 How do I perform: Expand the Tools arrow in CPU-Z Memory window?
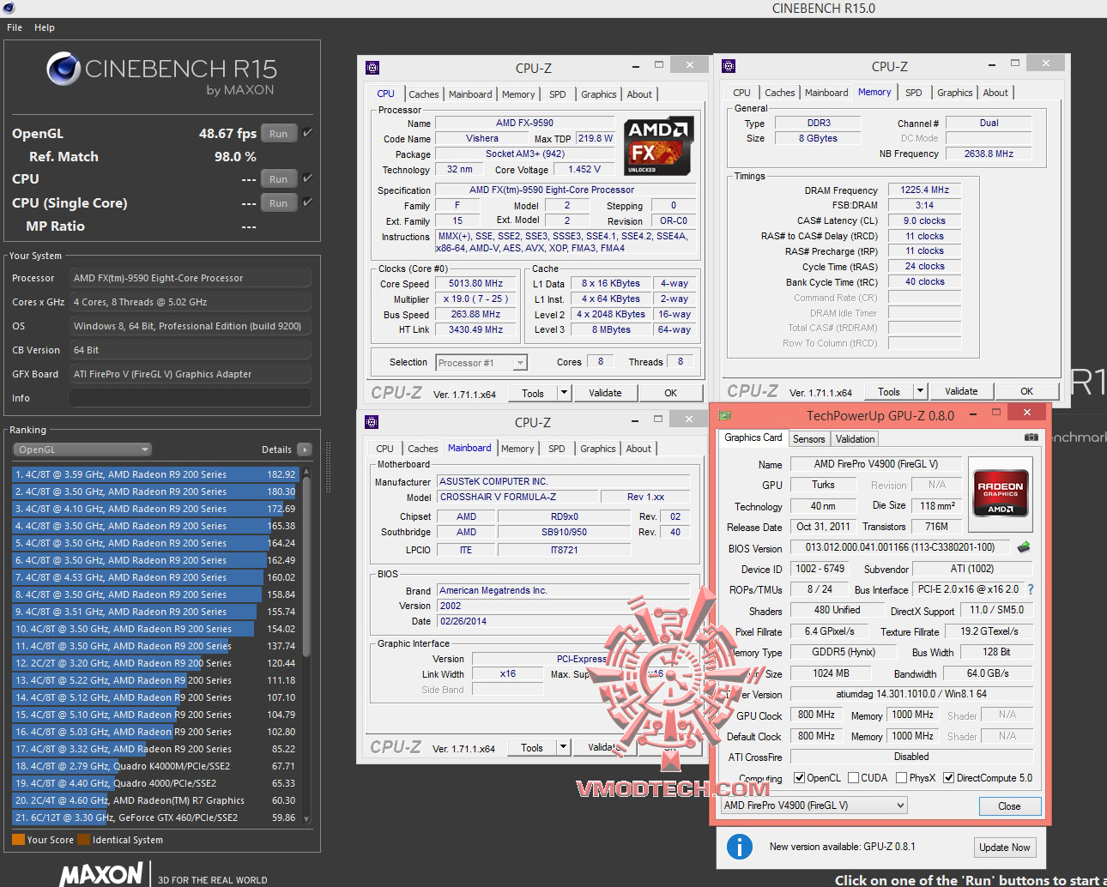coord(920,391)
